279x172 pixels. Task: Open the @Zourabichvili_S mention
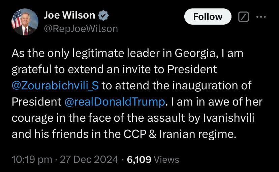(x=55, y=85)
